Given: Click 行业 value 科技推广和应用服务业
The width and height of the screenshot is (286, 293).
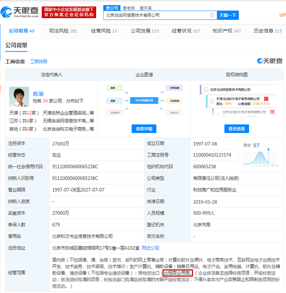Looking at the screenshot, I should tap(214, 190).
